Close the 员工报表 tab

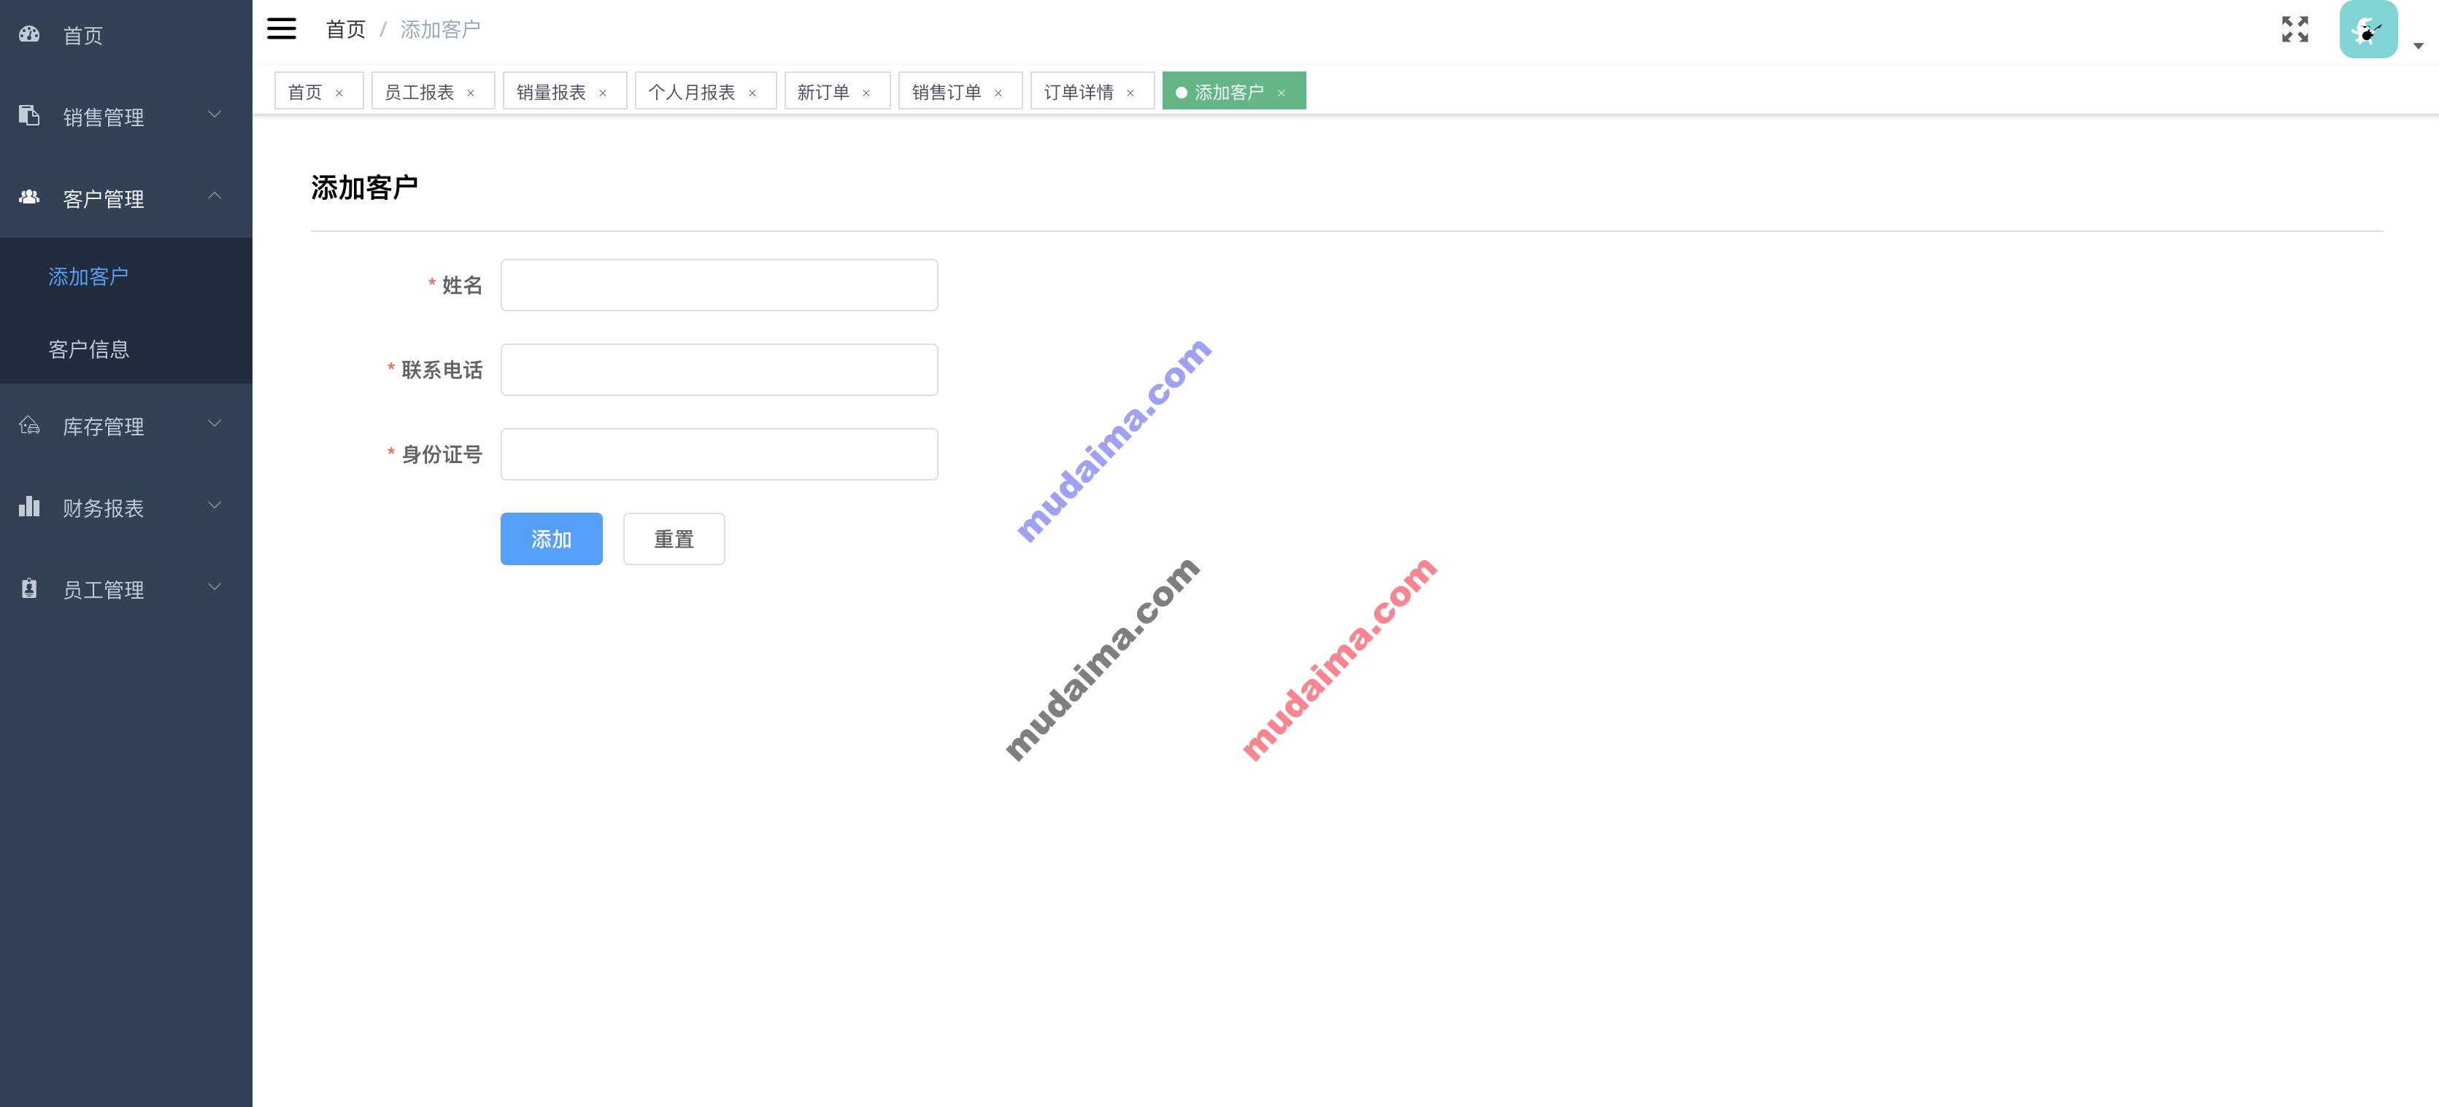pos(471,93)
